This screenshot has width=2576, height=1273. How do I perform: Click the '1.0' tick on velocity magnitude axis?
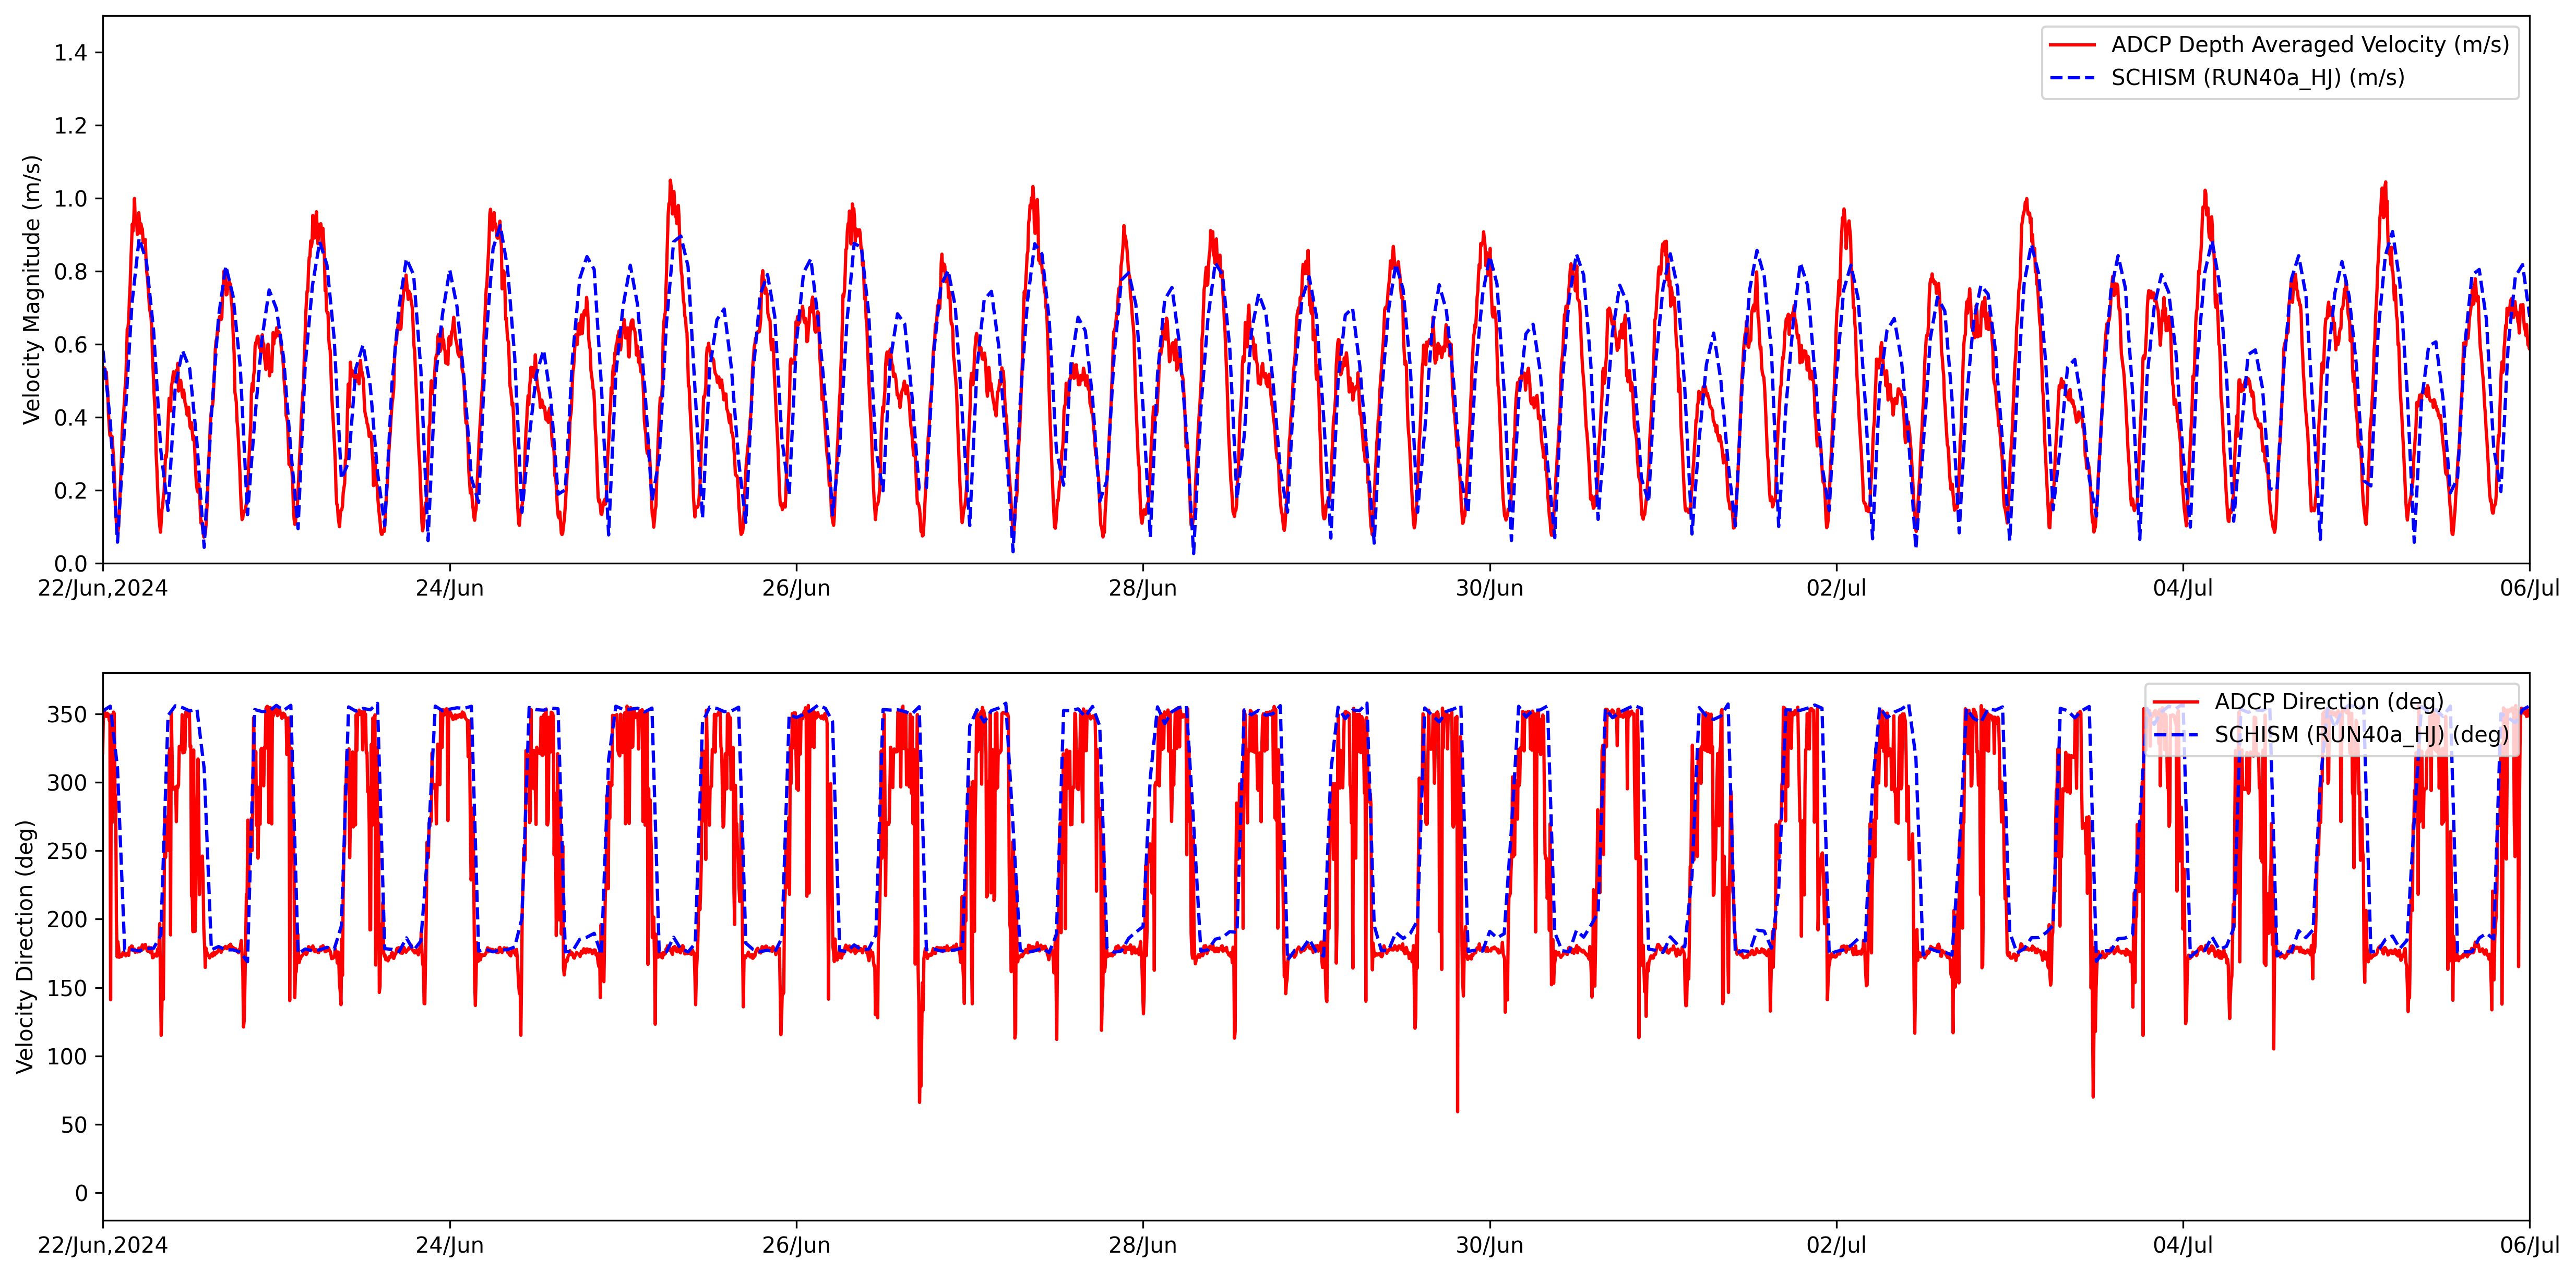click(x=71, y=199)
